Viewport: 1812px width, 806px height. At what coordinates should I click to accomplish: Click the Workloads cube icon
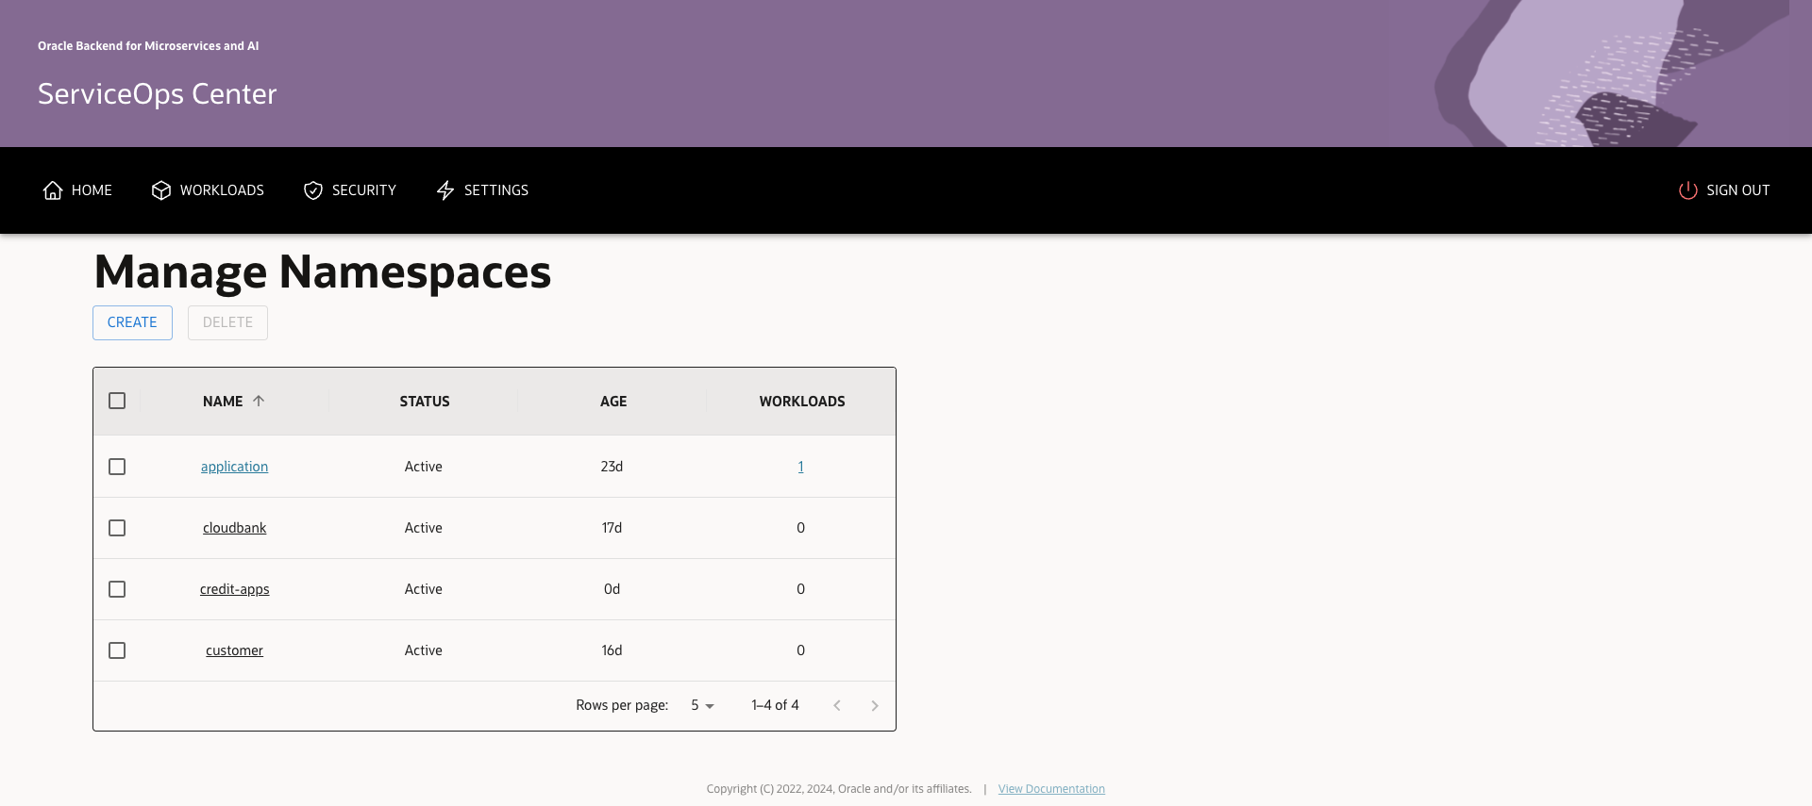point(161,190)
